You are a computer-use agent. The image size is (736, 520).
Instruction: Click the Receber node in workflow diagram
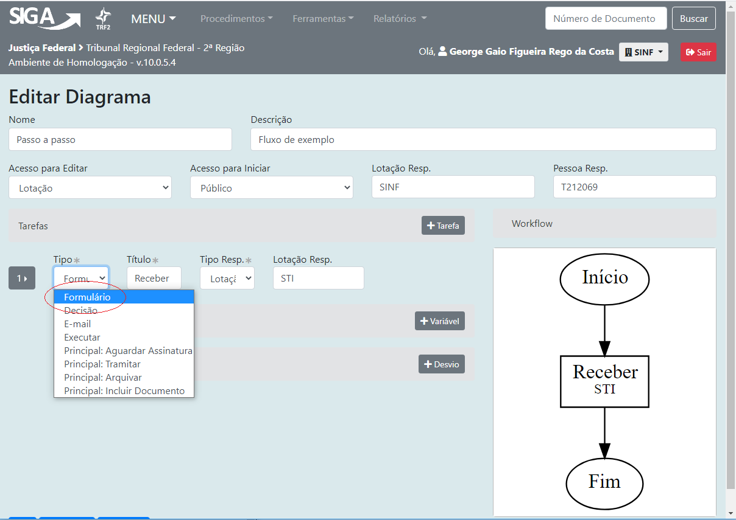tap(604, 381)
